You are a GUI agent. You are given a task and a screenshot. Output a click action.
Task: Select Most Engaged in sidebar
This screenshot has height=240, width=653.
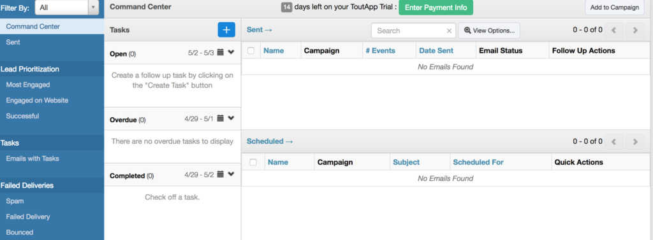[x=28, y=85]
